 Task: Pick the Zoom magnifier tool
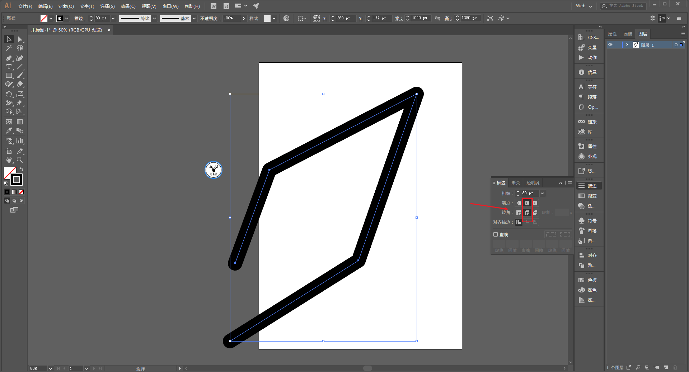[x=20, y=160]
